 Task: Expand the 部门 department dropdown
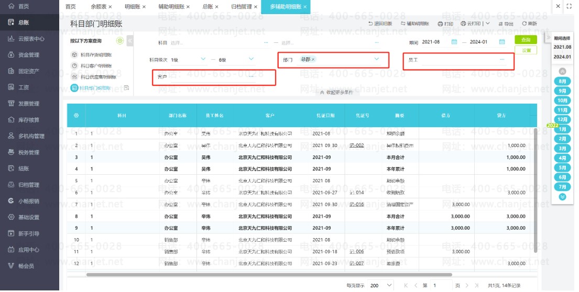coord(376,59)
